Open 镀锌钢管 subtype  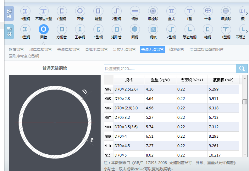tap(16, 50)
